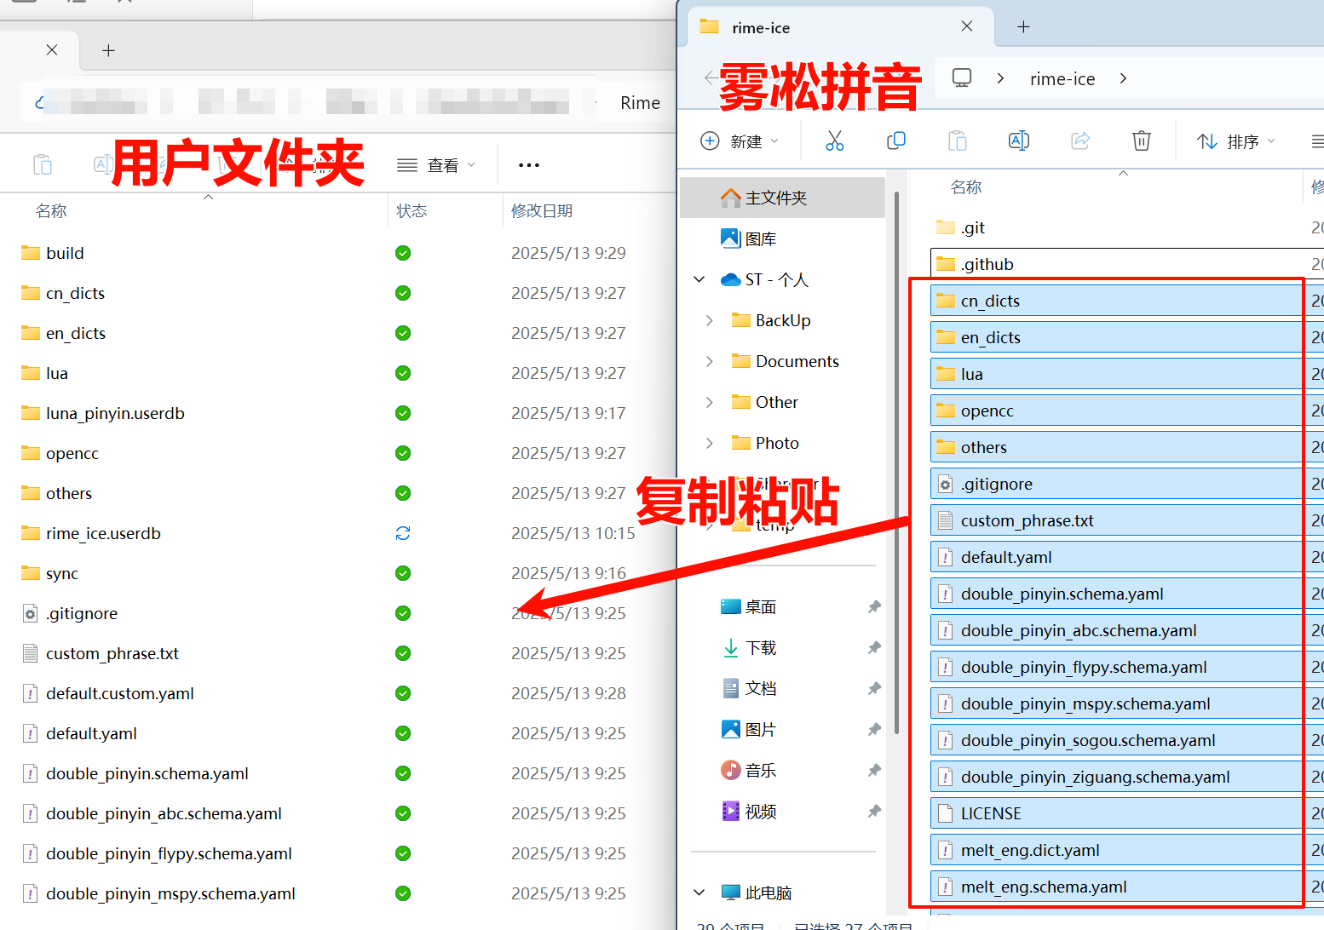
Task: Open the 新建 (New) dropdown
Action: pos(740,141)
